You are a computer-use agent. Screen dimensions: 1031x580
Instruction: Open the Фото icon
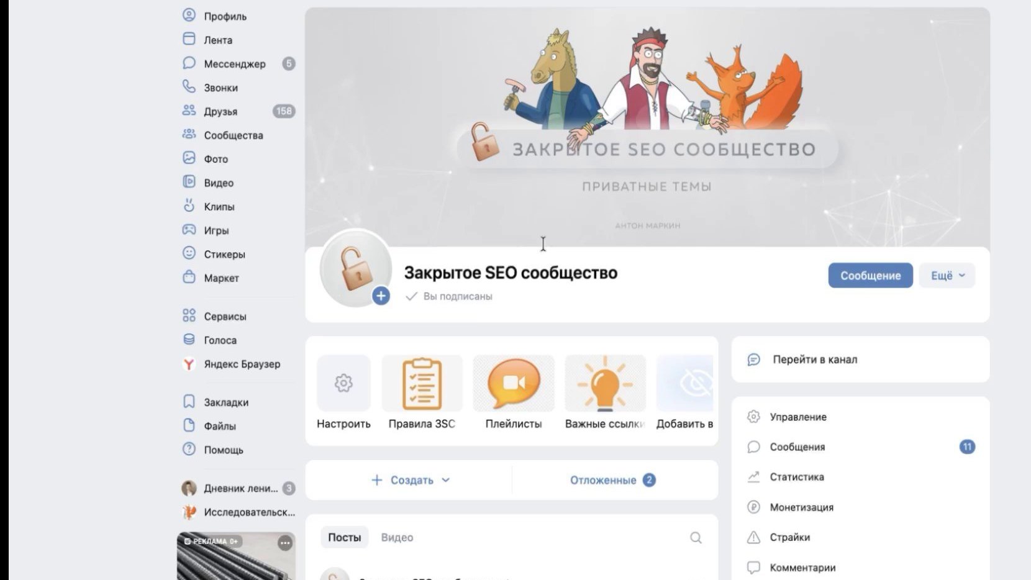tap(189, 158)
